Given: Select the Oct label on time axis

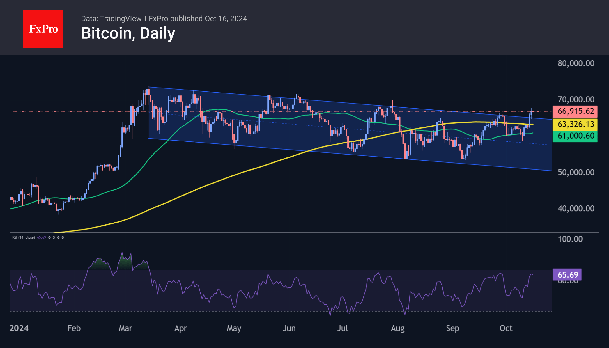Looking at the screenshot, I should coord(506,328).
